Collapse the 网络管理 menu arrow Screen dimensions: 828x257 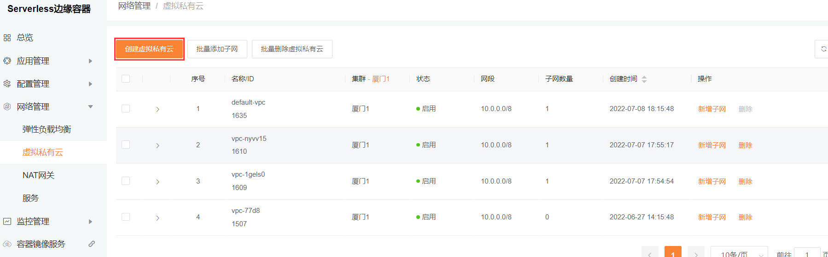[90, 106]
